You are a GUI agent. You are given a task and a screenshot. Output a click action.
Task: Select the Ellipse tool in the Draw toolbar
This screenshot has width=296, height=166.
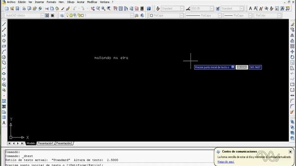click(x=4, y=74)
